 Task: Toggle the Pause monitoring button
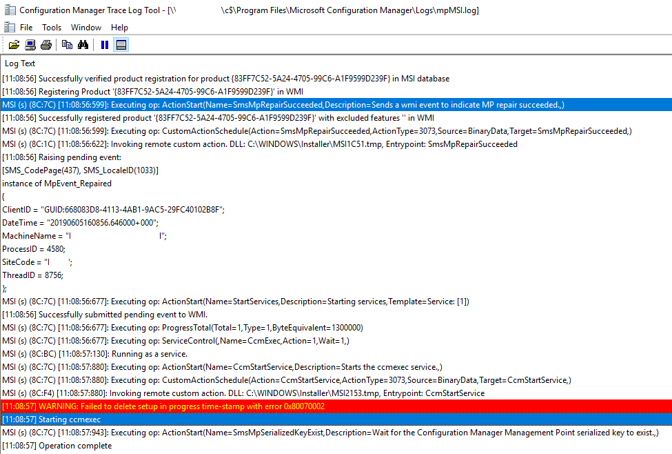(105, 45)
